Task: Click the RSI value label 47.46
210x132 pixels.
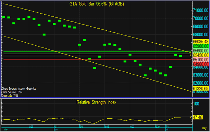Action: pos(198,117)
